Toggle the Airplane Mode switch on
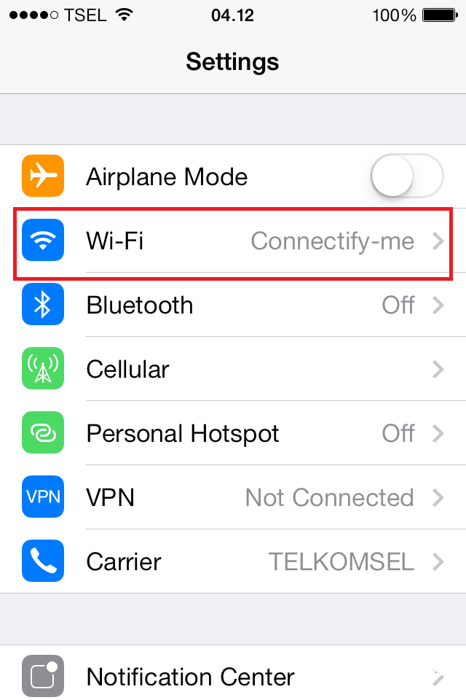This screenshot has height=700, width=466. click(x=407, y=176)
